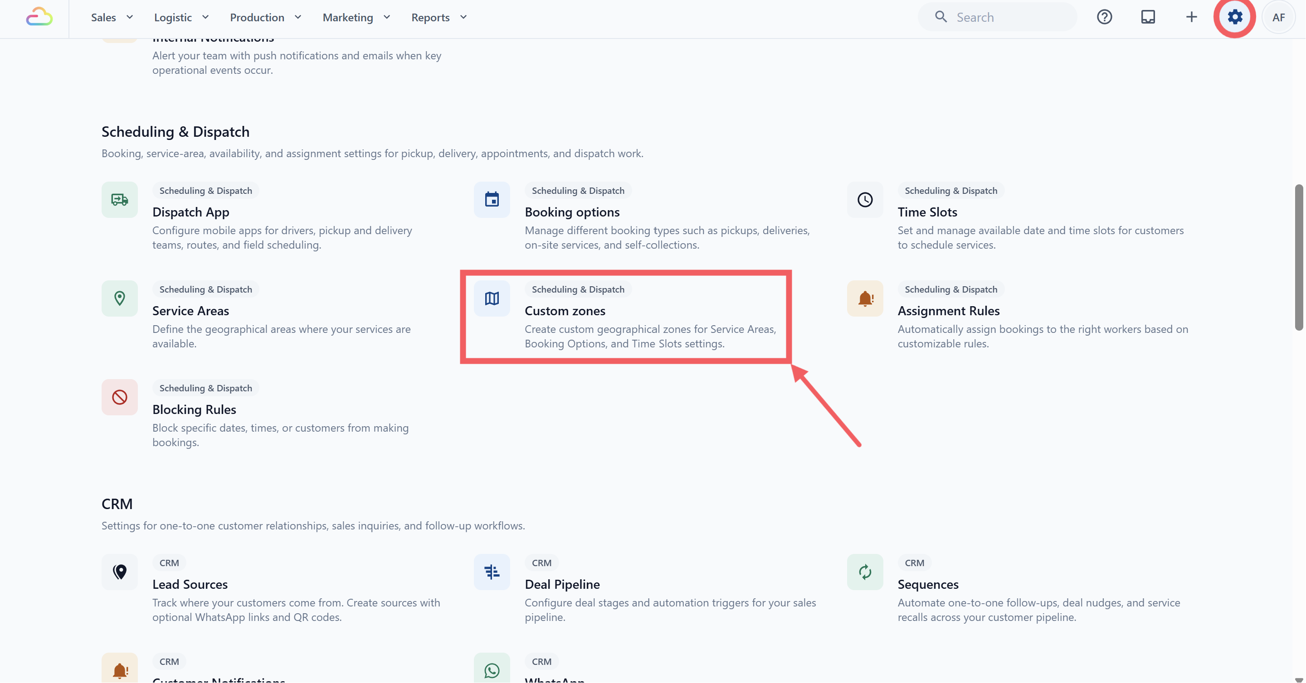Click the CRM tag above Lead Sources
Image resolution: width=1306 pixels, height=683 pixels.
pyautogui.click(x=169, y=563)
